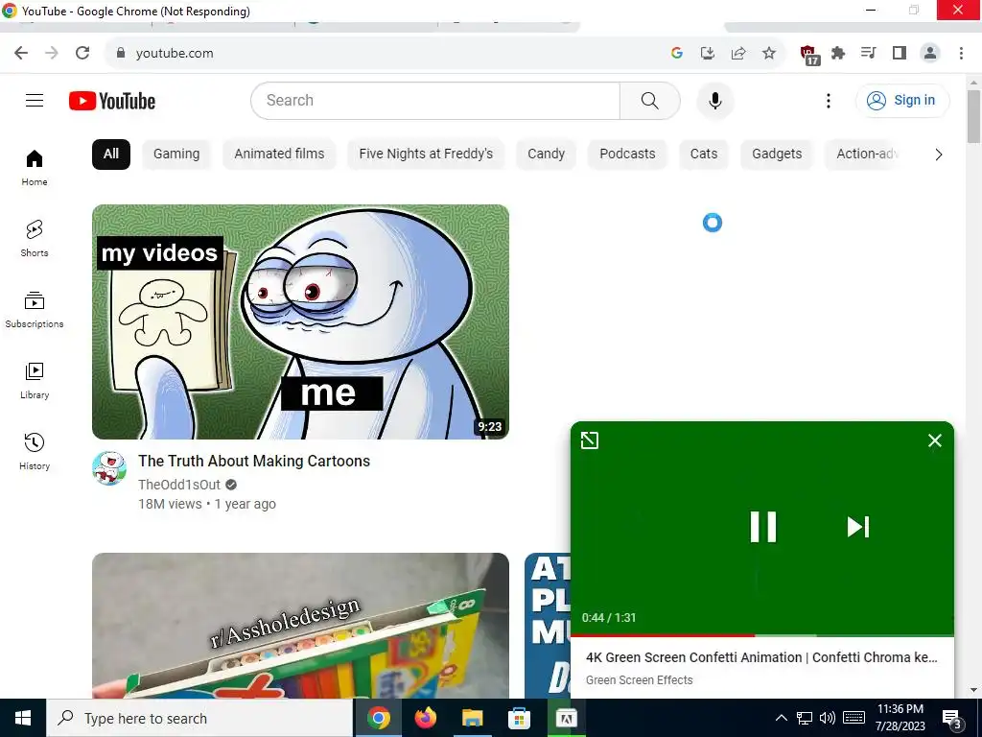Click the install app icon
This screenshot has height=737, width=982.
708,54
